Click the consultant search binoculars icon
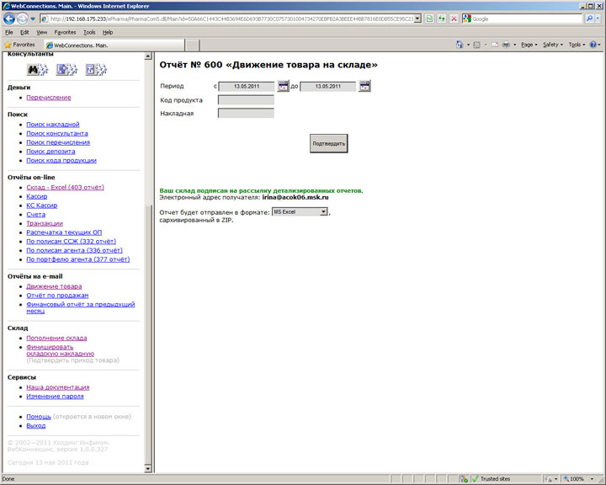Viewport: 606px width, 485px height. pos(38,70)
